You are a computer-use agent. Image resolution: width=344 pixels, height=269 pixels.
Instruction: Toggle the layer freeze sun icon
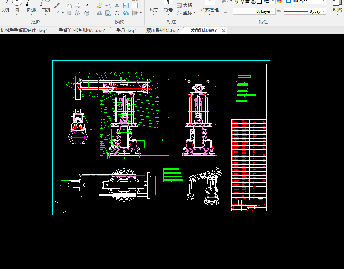click(x=242, y=1)
